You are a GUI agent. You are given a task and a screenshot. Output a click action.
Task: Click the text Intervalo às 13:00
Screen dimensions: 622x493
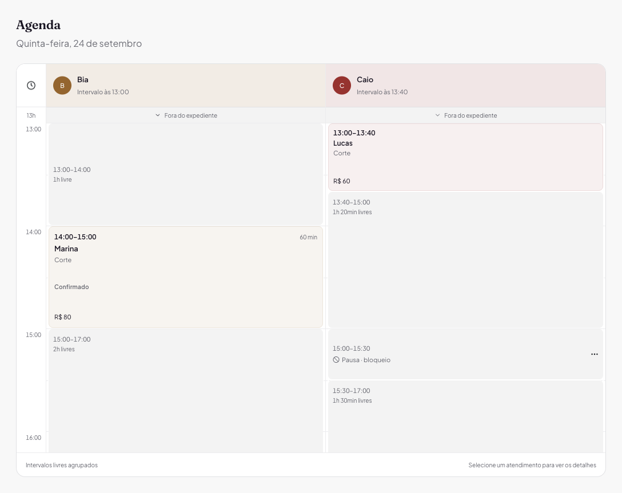[x=103, y=92]
